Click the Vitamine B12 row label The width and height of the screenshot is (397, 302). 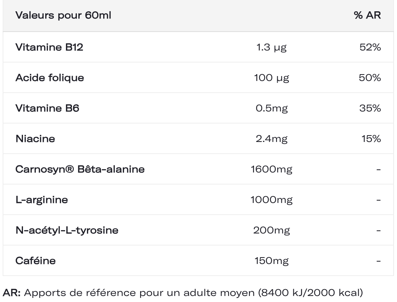(49, 47)
